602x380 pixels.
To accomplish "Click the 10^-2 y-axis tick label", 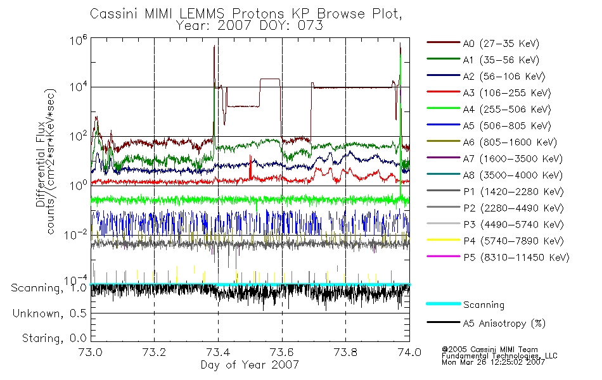I will tap(75, 234).
